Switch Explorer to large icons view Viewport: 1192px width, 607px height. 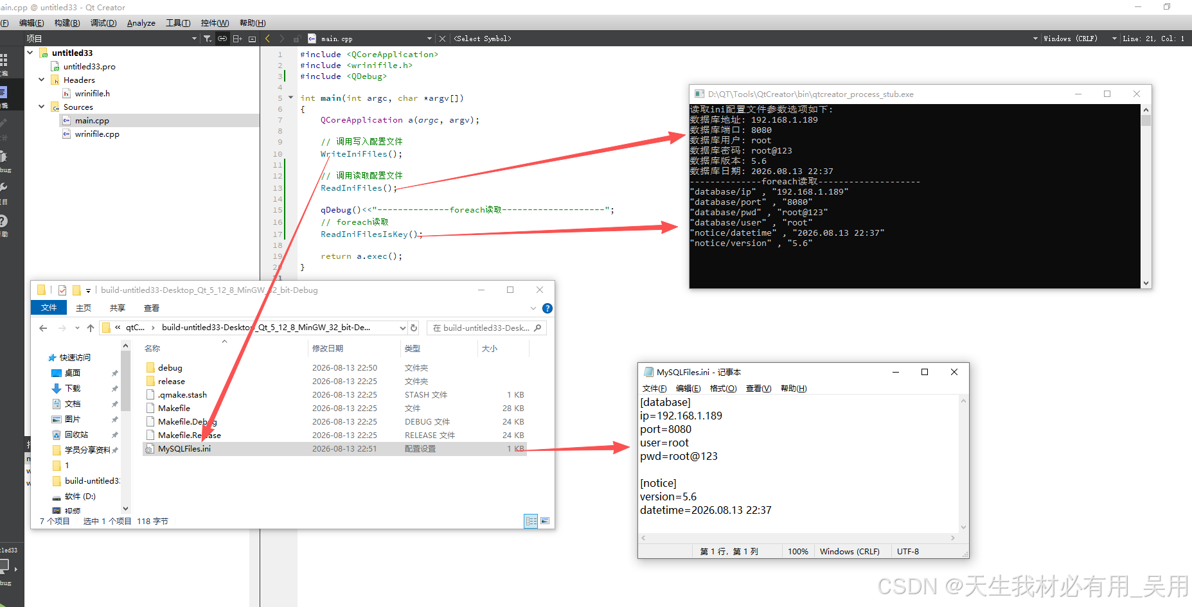click(x=545, y=521)
